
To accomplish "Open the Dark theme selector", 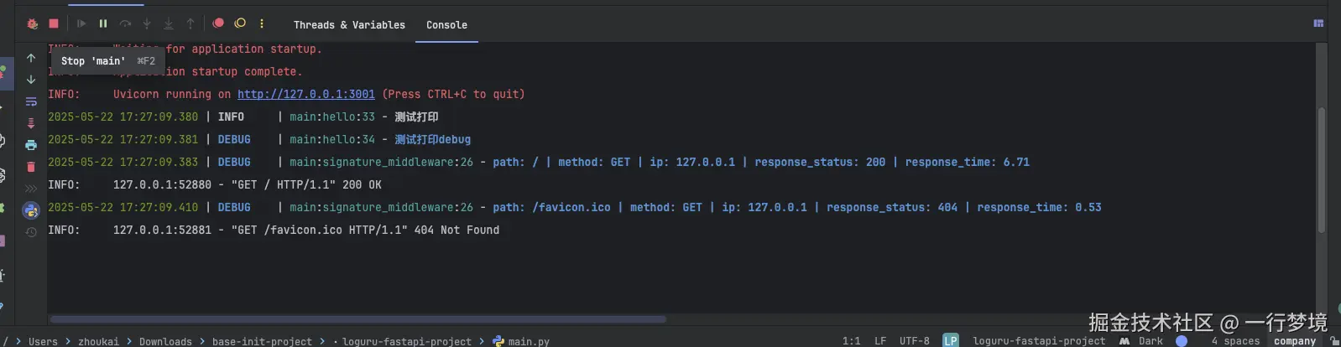I will tap(1151, 340).
